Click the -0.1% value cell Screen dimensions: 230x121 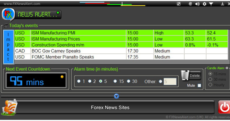[x=217, y=45]
